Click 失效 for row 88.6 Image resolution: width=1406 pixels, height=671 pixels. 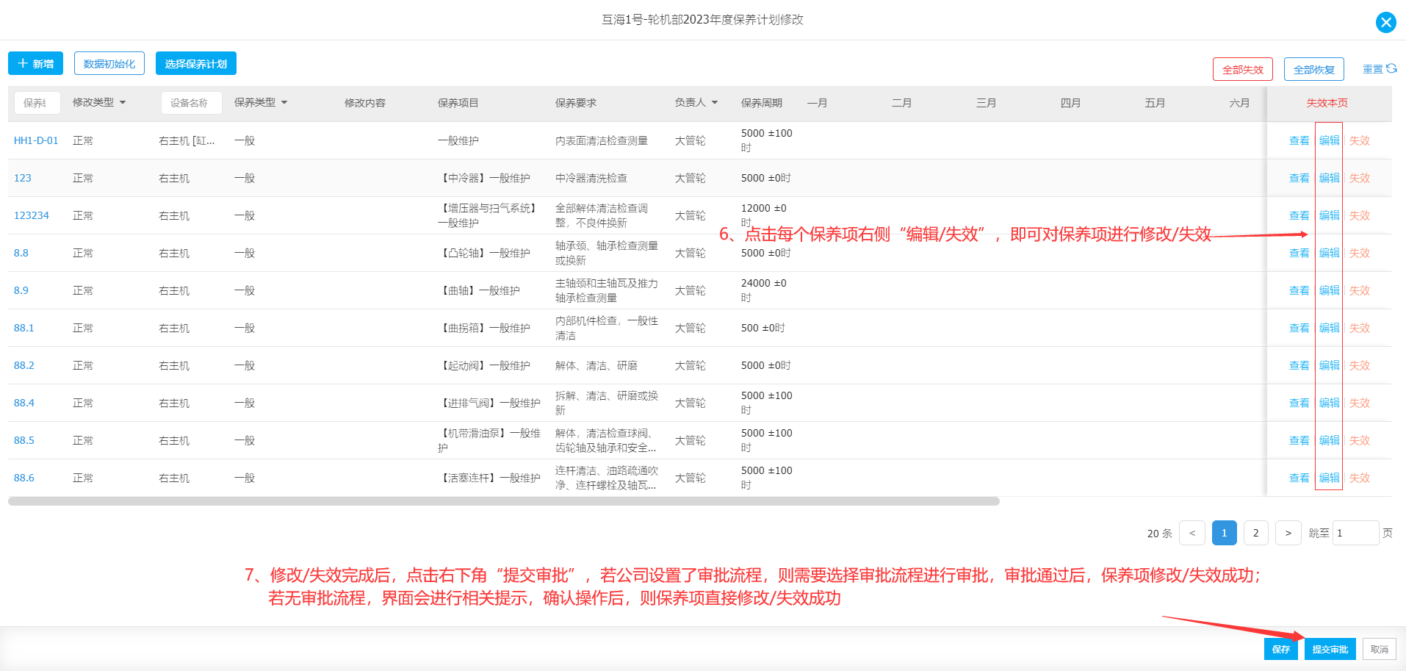1360,478
